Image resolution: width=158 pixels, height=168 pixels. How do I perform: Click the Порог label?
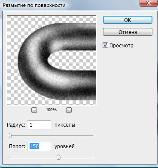tap(17, 146)
